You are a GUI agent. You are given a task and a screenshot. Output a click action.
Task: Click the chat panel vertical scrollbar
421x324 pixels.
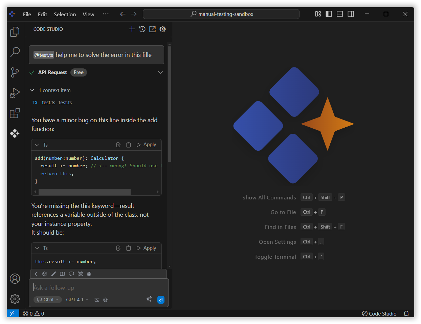tap(170, 104)
